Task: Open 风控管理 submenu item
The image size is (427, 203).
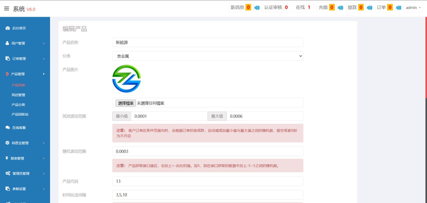Action: (x=18, y=95)
